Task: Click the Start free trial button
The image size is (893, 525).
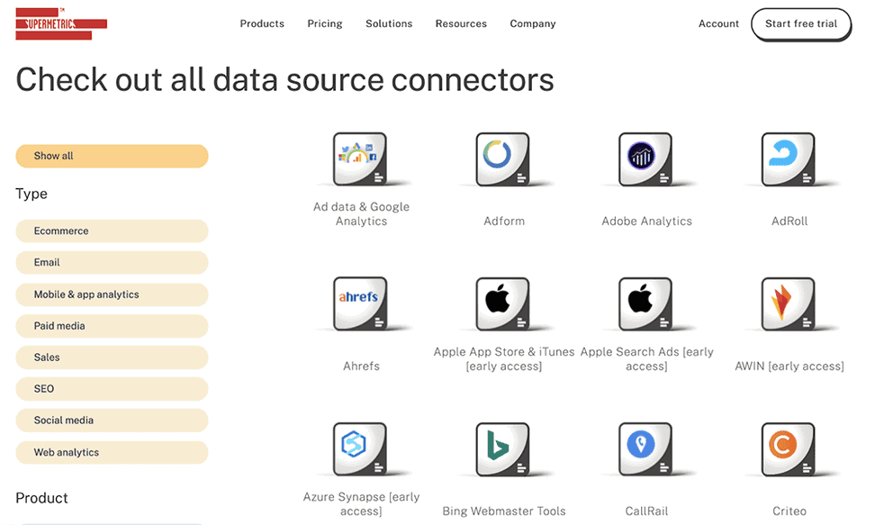Action: coord(800,24)
